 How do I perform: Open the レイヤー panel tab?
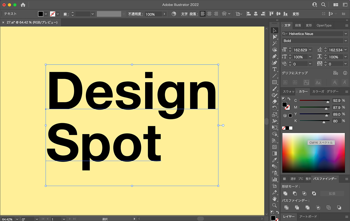(x=289, y=216)
